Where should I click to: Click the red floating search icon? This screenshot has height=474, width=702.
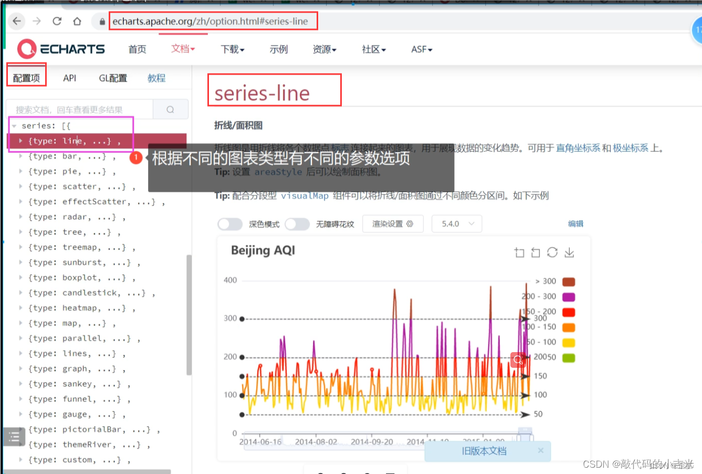pyautogui.click(x=518, y=360)
